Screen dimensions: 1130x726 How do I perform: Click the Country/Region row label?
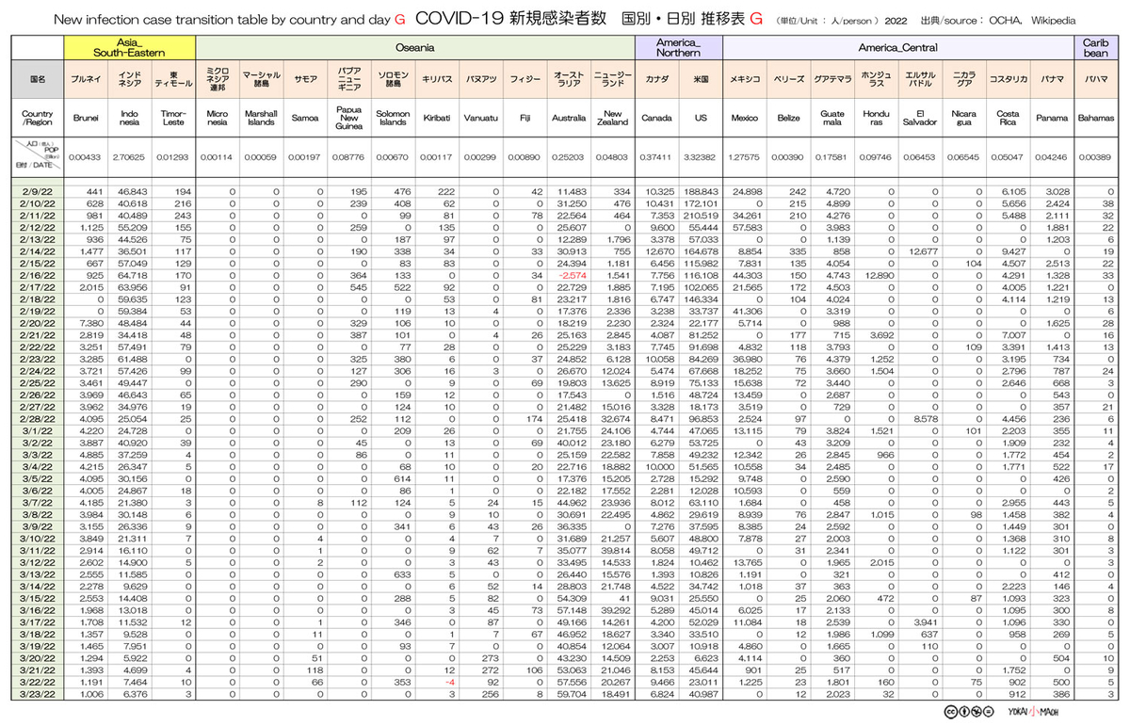click(39, 118)
